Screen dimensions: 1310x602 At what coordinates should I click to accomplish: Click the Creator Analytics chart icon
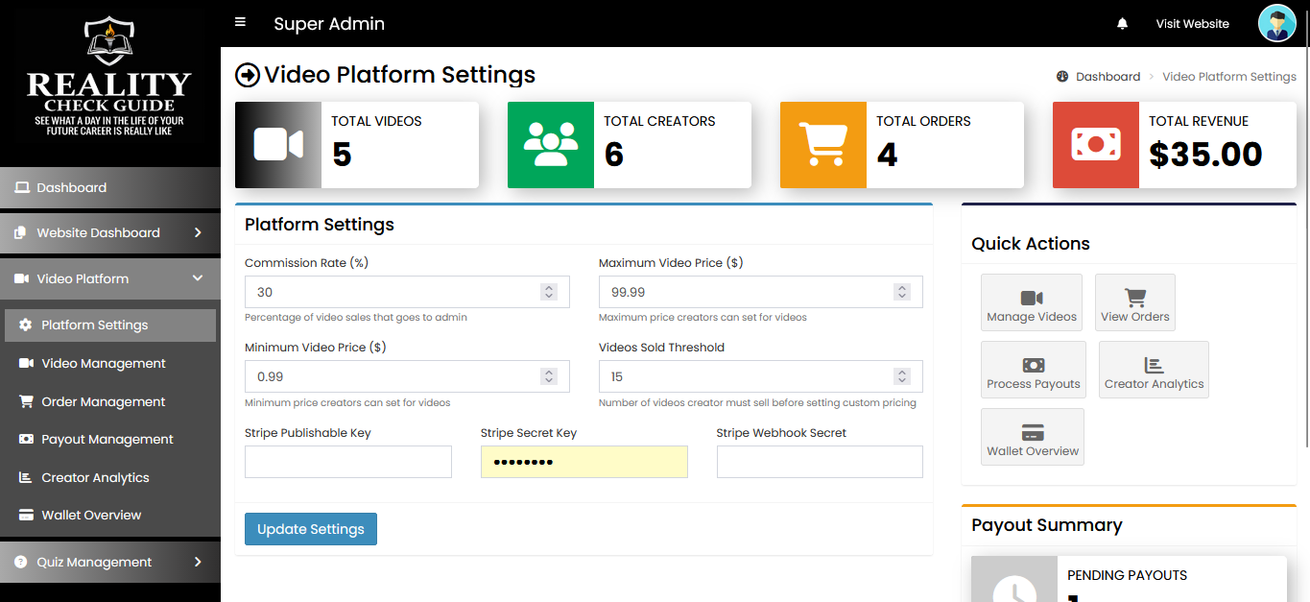tap(1154, 365)
